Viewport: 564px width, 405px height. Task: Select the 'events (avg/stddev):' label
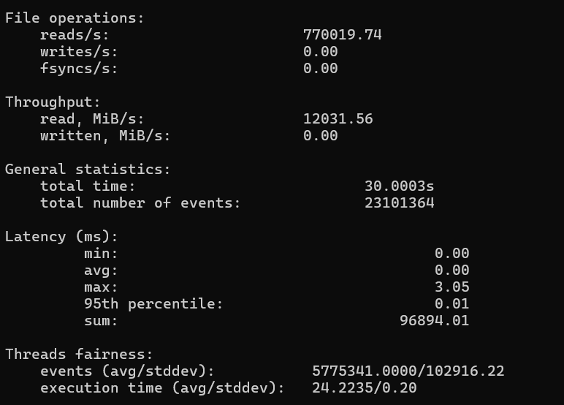[127, 371]
